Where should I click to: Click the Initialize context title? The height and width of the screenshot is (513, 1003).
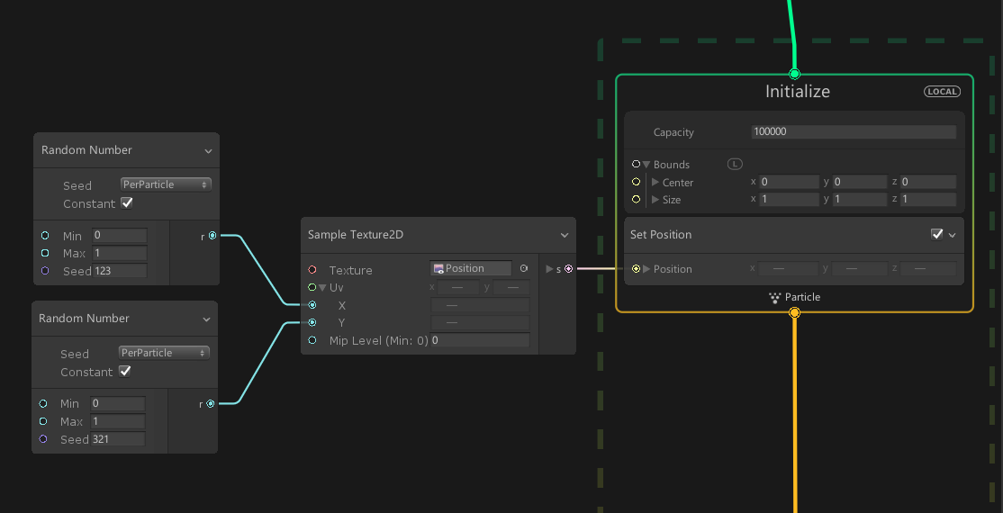click(x=797, y=92)
